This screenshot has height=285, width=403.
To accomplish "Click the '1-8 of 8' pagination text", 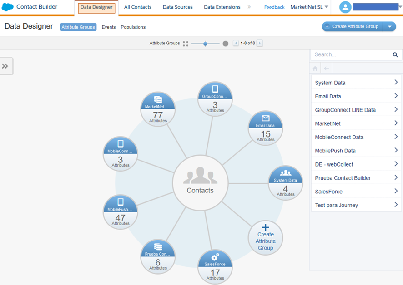I will point(247,43).
